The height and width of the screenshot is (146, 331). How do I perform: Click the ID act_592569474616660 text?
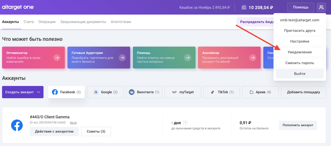click(x=48, y=122)
